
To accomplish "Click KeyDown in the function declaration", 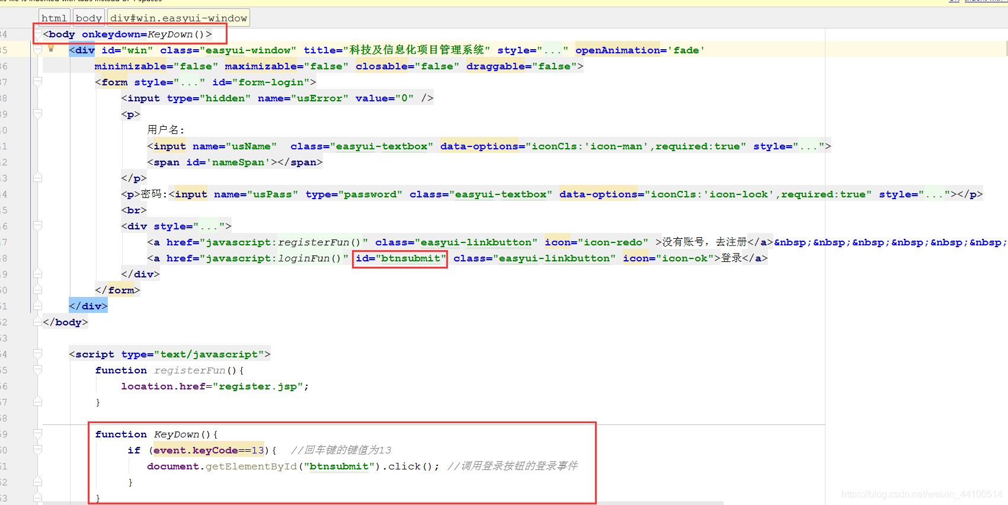I will click(177, 434).
